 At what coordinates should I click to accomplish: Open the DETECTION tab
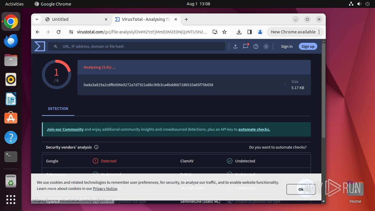tap(58, 108)
